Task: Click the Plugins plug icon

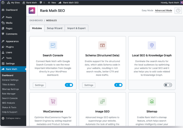Action: 3,47
